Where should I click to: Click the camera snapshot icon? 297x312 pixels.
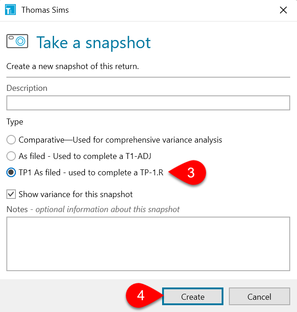click(x=17, y=41)
